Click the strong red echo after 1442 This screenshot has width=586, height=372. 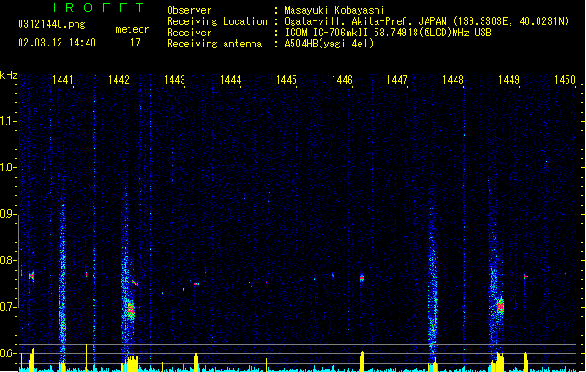click(x=130, y=311)
